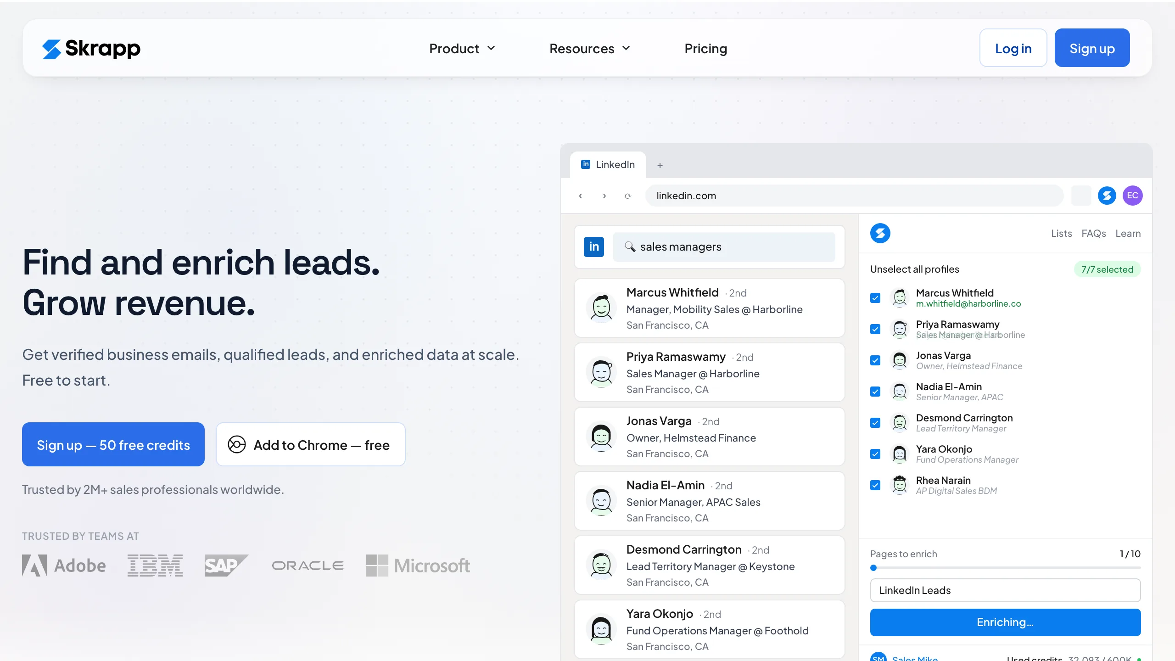
Task: Uncheck Rhea Narain in Skrapp panel
Action: (x=875, y=485)
